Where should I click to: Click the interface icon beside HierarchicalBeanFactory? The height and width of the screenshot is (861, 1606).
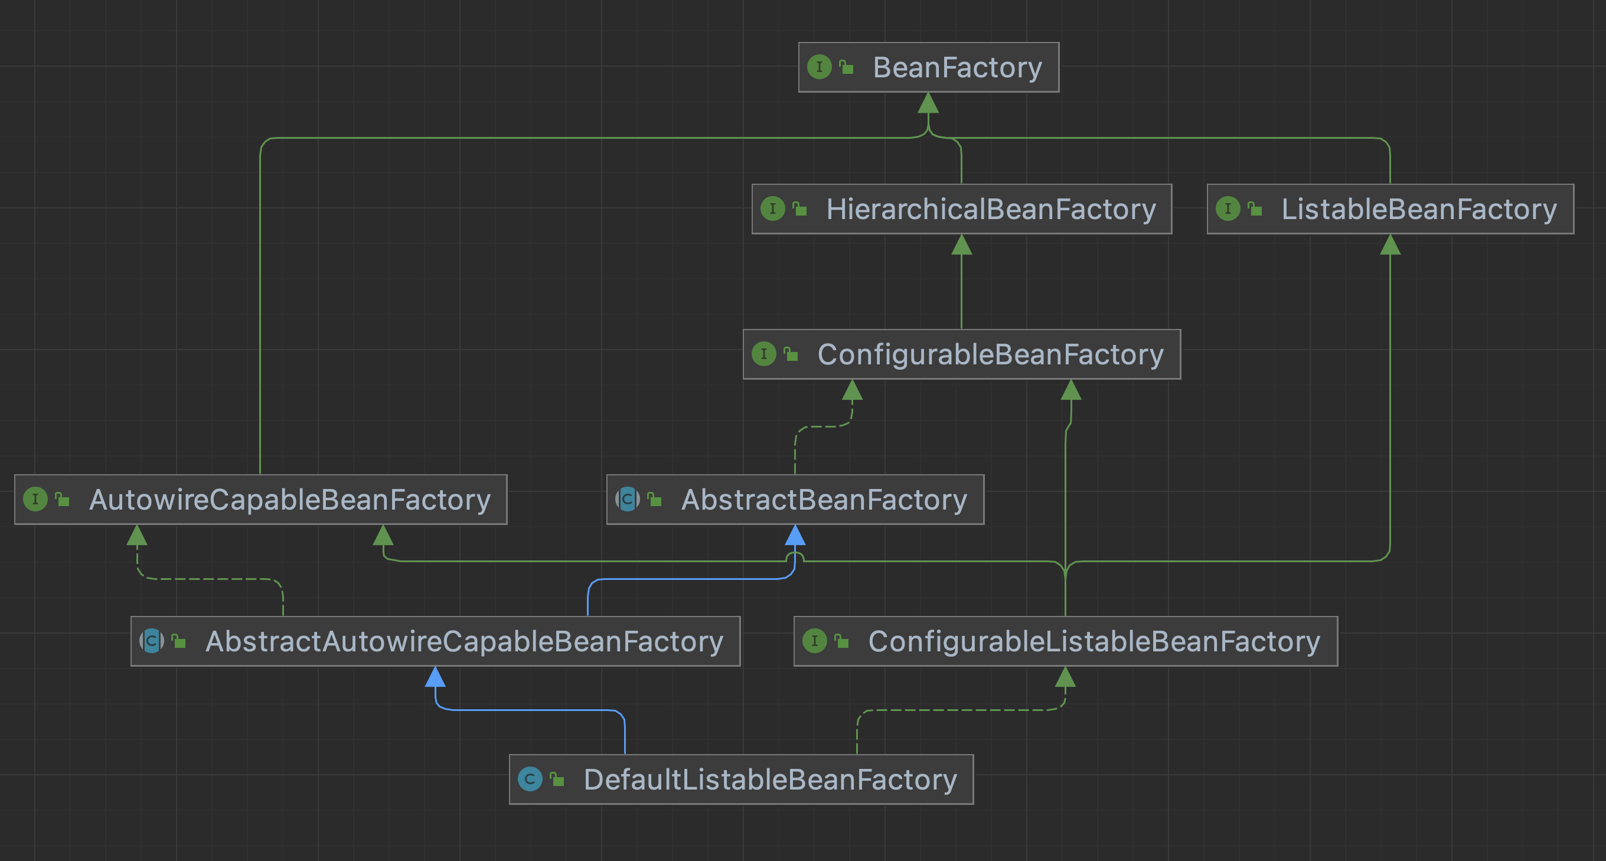772,208
